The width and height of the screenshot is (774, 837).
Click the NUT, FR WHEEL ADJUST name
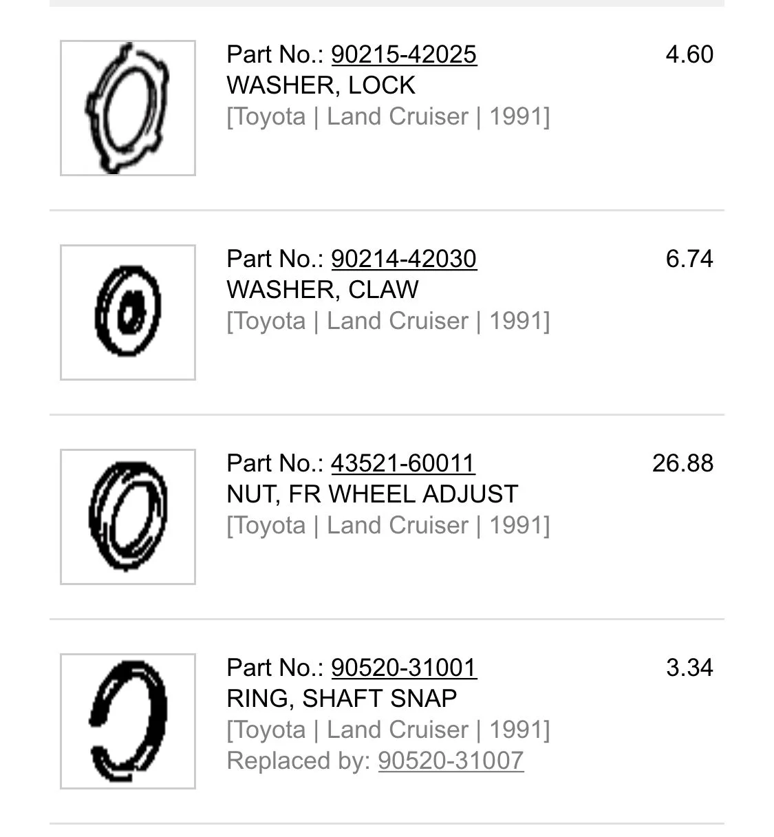372,494
